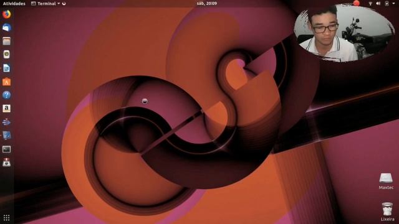Open the Maxtec drive on desktop
The image size is (399, 224).
click(386, 179)
